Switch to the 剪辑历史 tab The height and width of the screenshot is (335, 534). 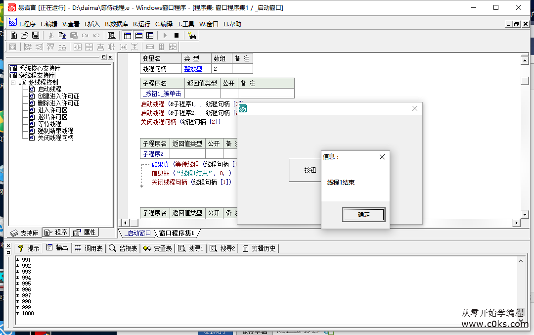[259, 248]
